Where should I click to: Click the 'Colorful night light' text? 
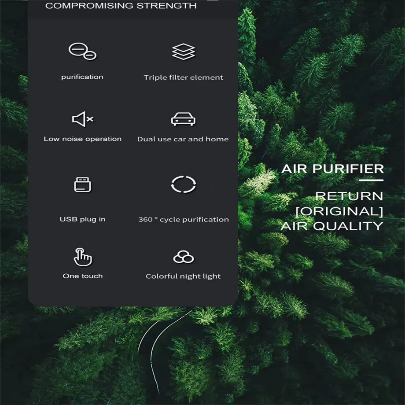pos(183,276)
